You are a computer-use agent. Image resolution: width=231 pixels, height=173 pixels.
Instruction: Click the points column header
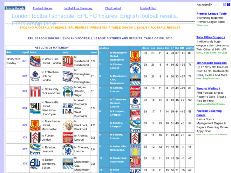[190, 48]
